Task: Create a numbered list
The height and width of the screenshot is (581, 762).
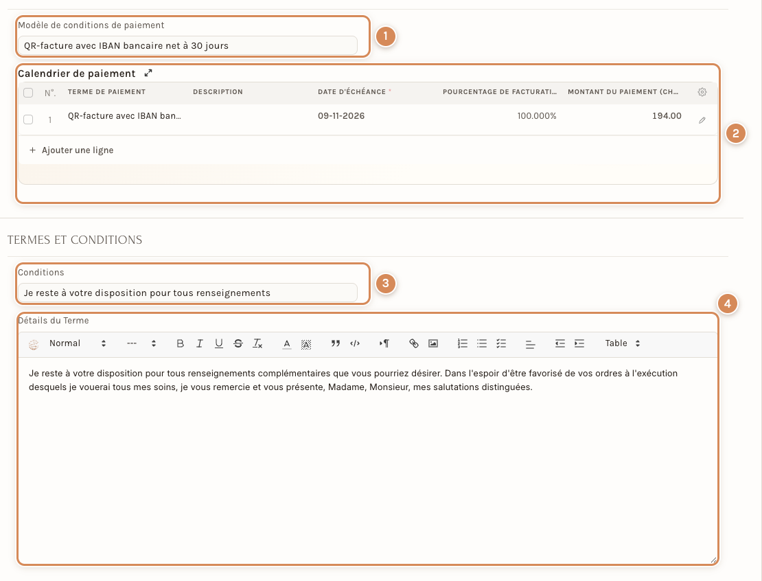Action: pos(462,344)
